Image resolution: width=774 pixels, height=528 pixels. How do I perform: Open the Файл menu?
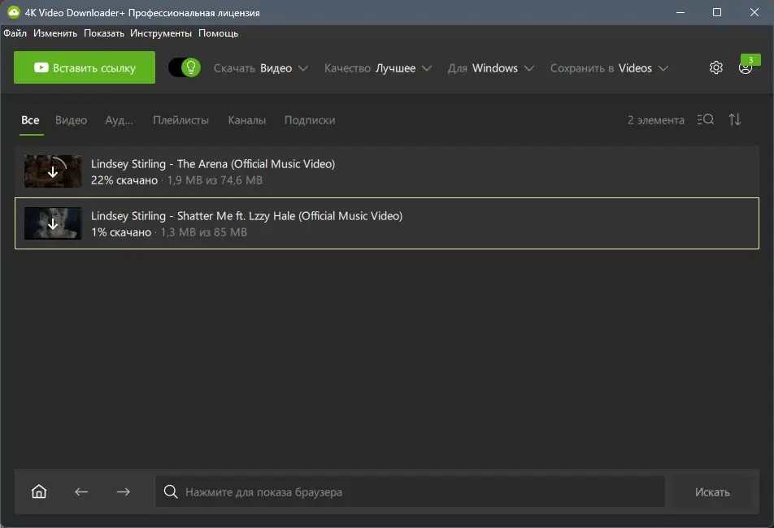coord(15,33)
